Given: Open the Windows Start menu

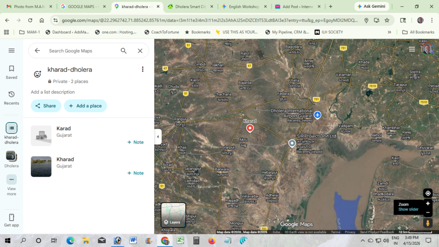Looking at the screenshot, I should coord(8,241).
